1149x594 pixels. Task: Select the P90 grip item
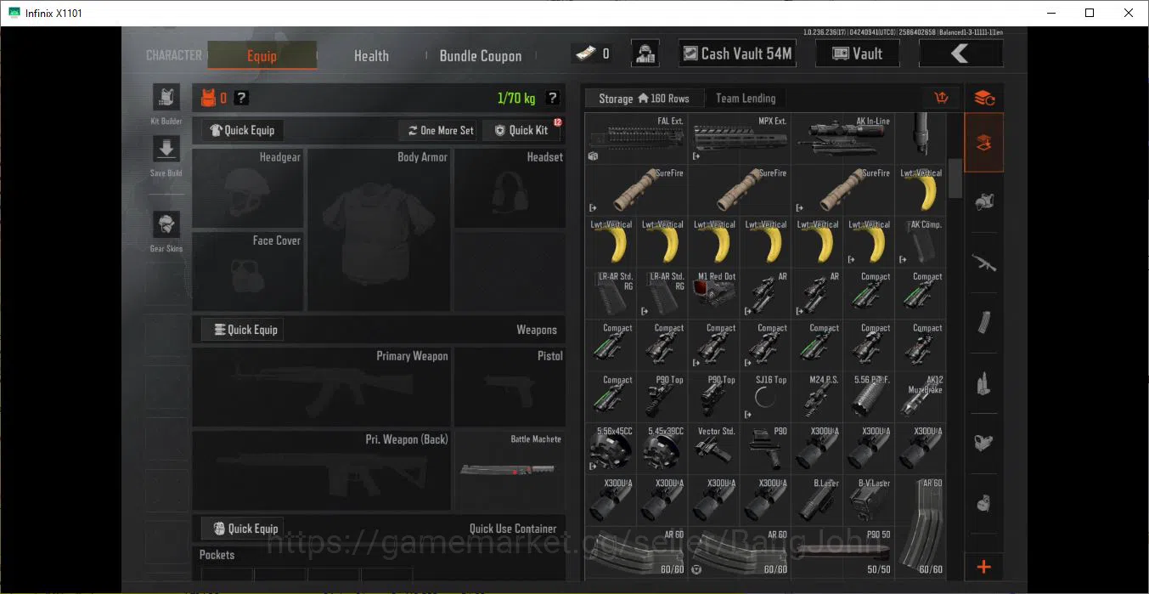coord(766,450)
